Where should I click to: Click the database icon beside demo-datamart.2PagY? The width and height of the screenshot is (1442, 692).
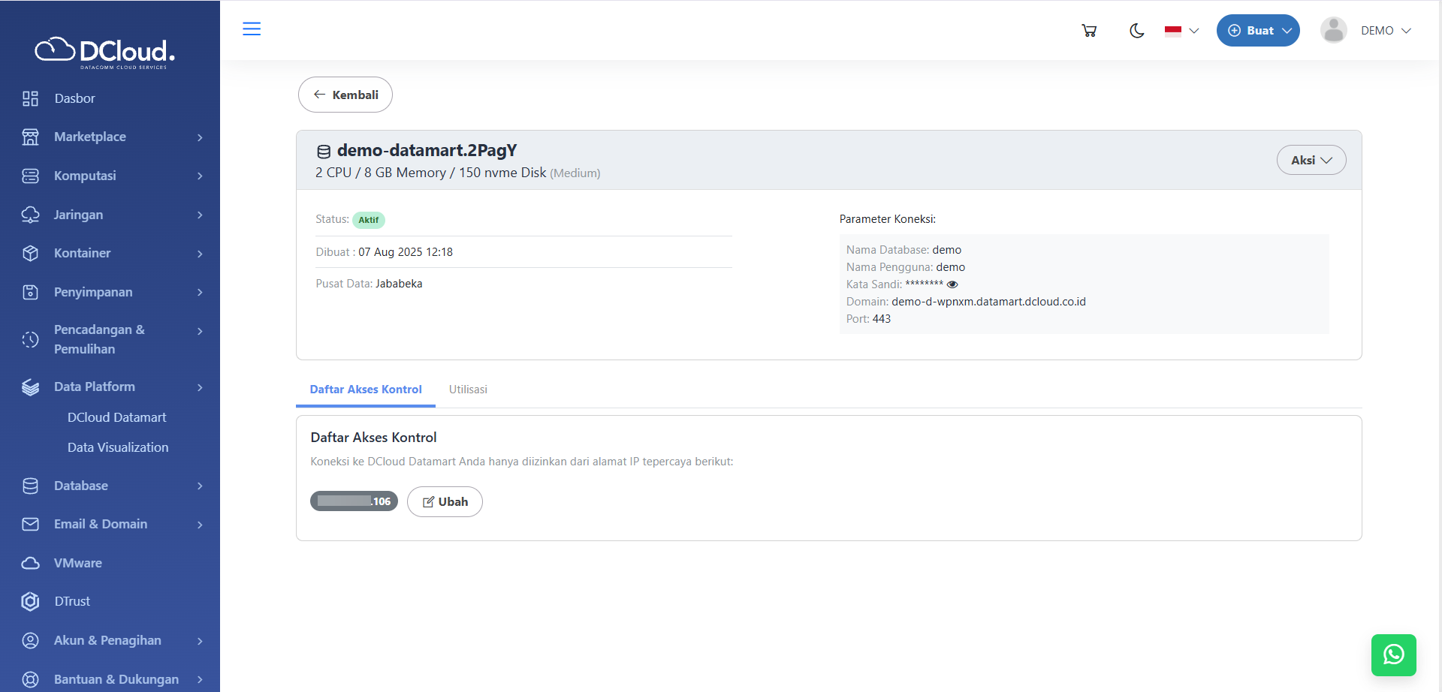[x=324, y=152]
